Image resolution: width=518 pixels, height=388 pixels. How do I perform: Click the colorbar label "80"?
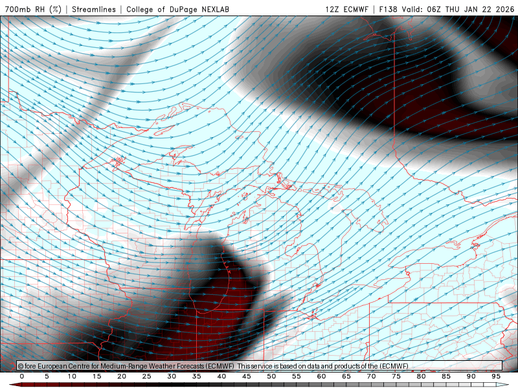(422, 376)
